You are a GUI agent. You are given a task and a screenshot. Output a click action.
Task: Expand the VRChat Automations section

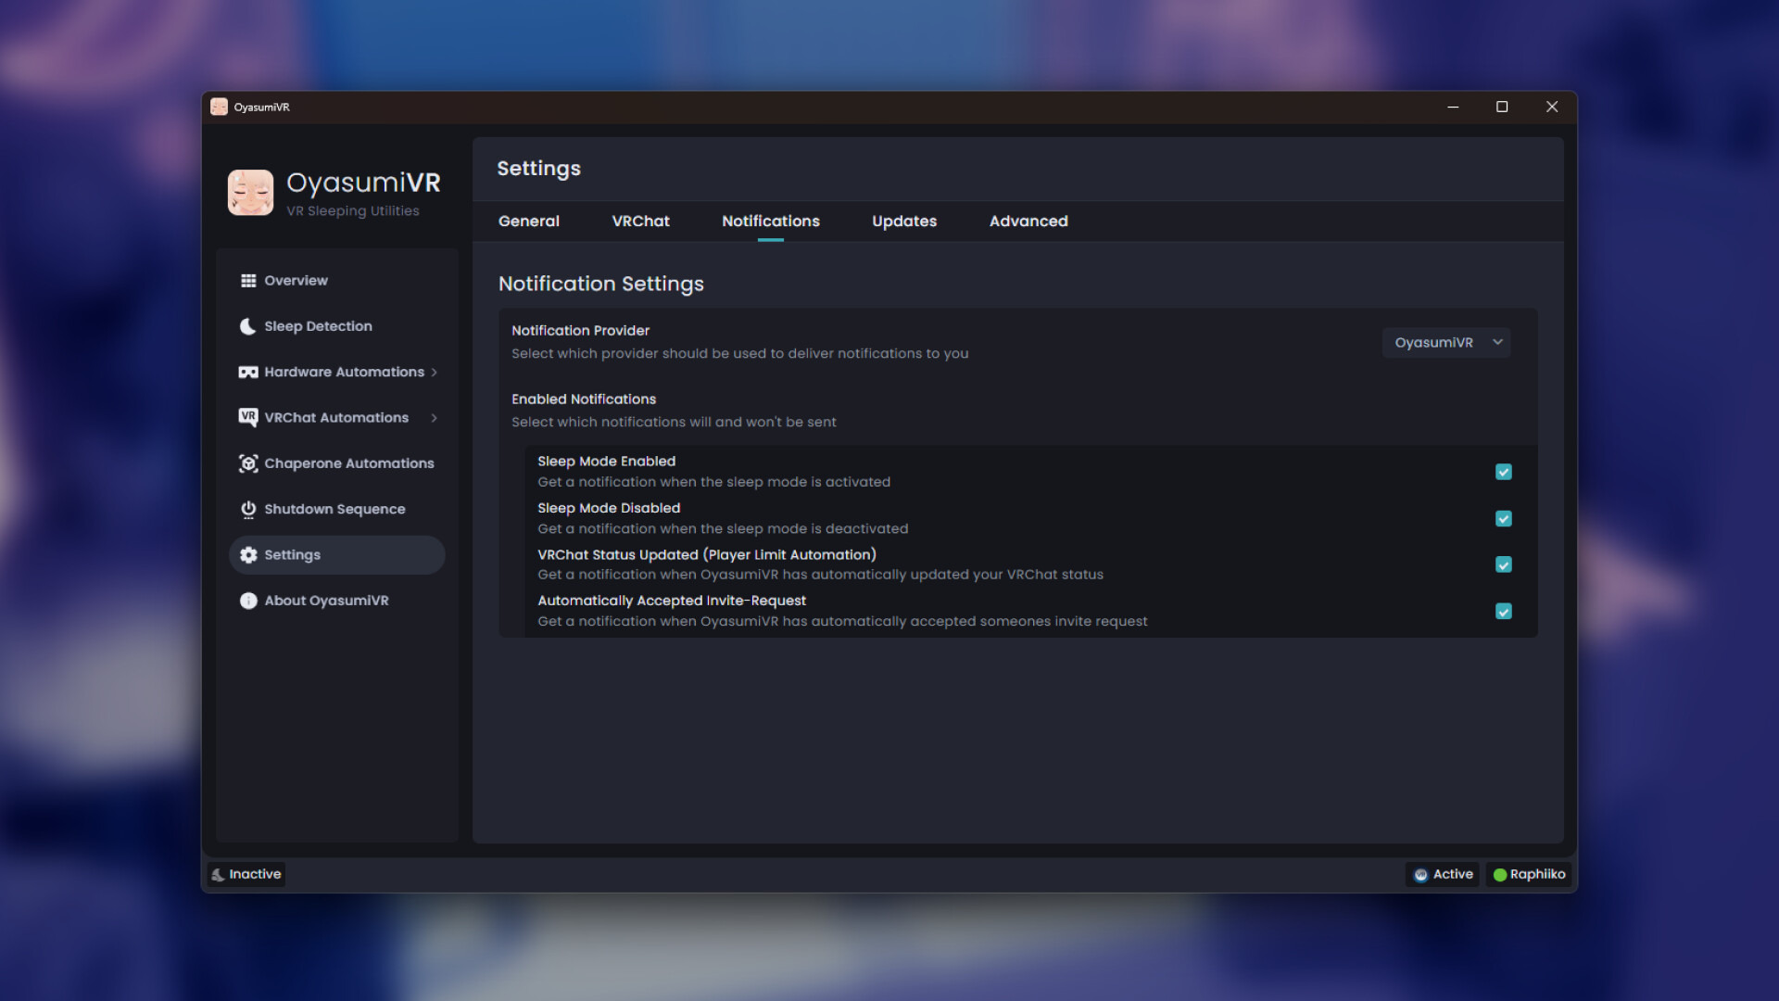point(434,417)
